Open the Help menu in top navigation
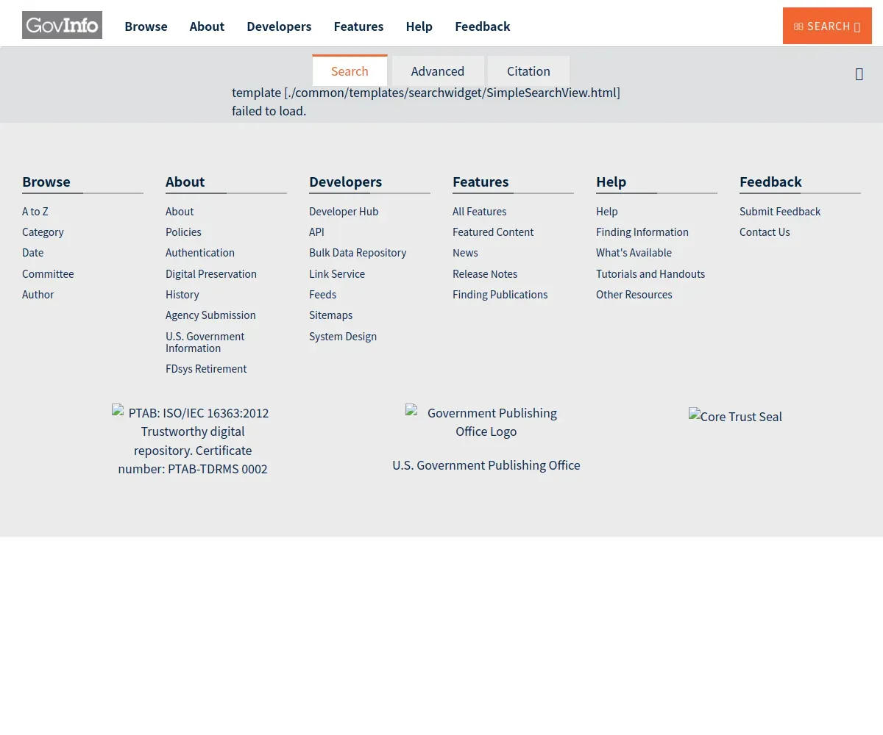This screenshot has width=883, height=735. pyautogui.click(x=419, y=26)
